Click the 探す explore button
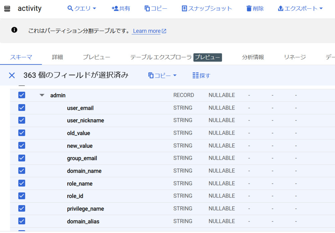335x233 pixels. 201,76
